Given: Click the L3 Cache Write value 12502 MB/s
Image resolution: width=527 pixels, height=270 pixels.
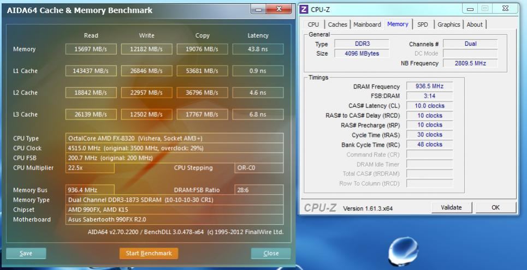Looking at the screenshot, I should (x=146, y=115).
